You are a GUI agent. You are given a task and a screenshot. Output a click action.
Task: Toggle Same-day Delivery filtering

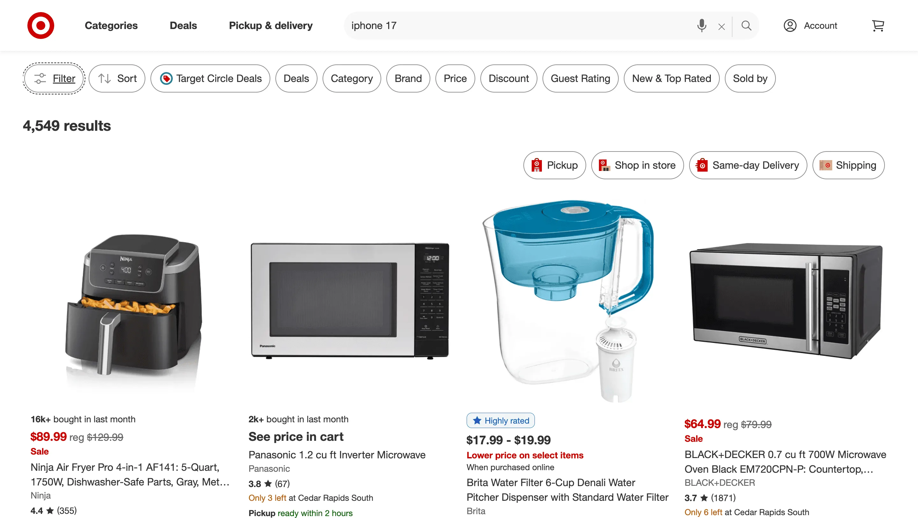click(x=748, y=165)
